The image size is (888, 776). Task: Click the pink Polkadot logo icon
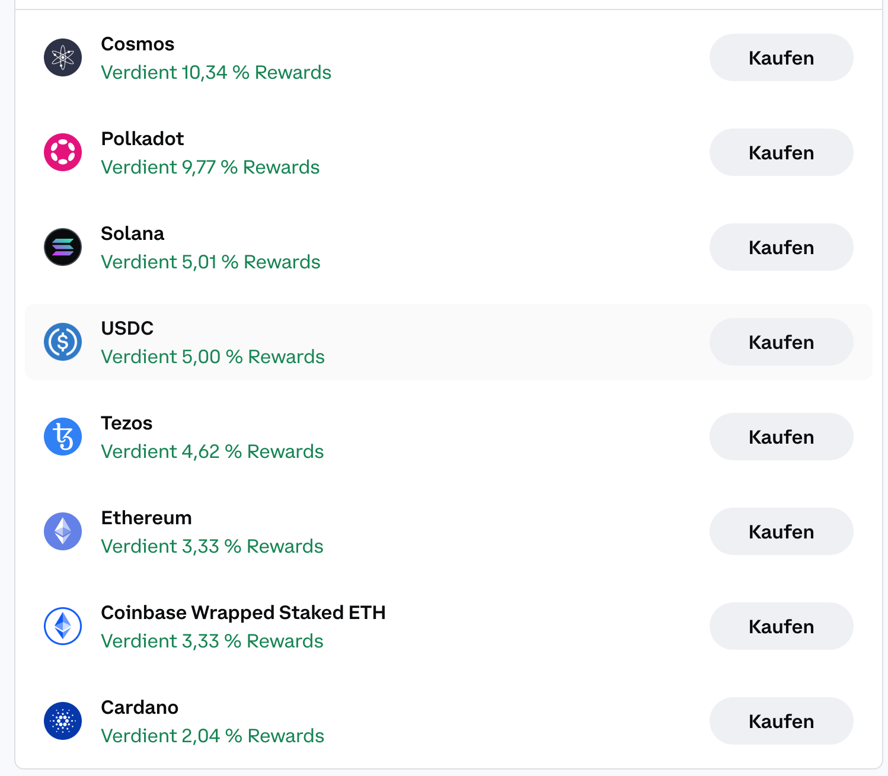click(x=63, y=152)
